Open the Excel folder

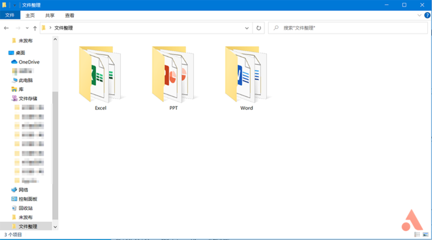[100, 74]
